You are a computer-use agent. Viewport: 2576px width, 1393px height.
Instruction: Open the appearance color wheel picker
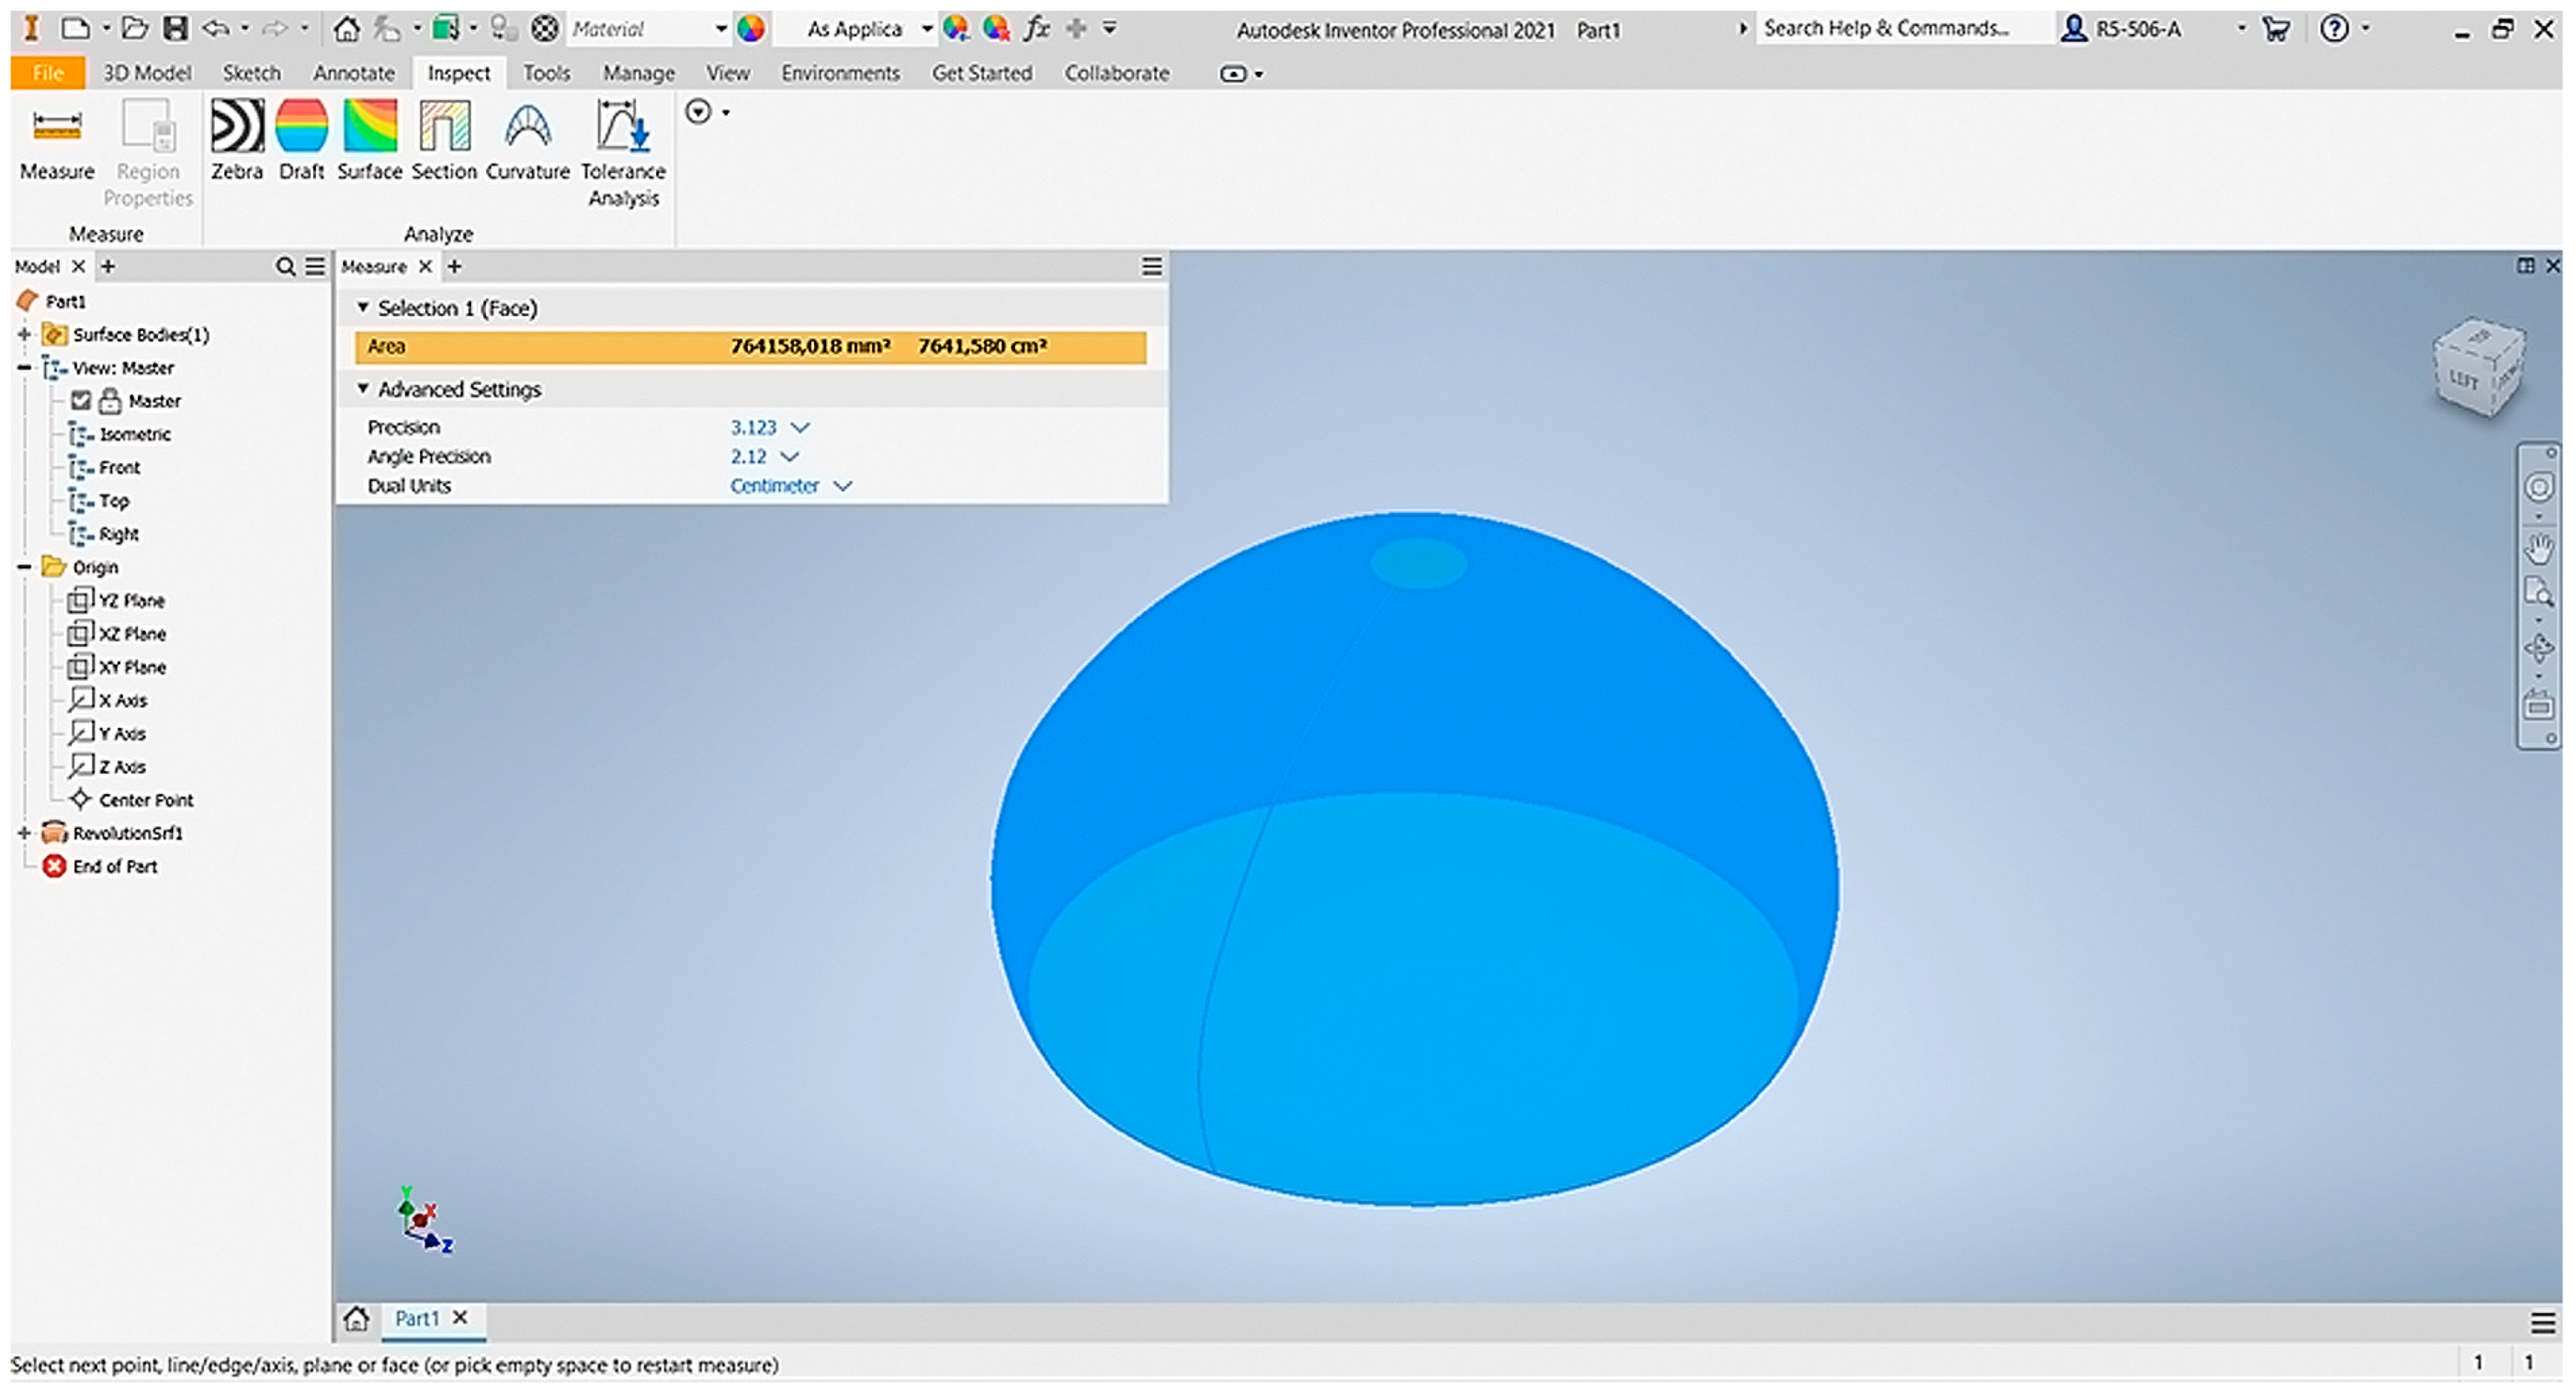coord(751,29)
